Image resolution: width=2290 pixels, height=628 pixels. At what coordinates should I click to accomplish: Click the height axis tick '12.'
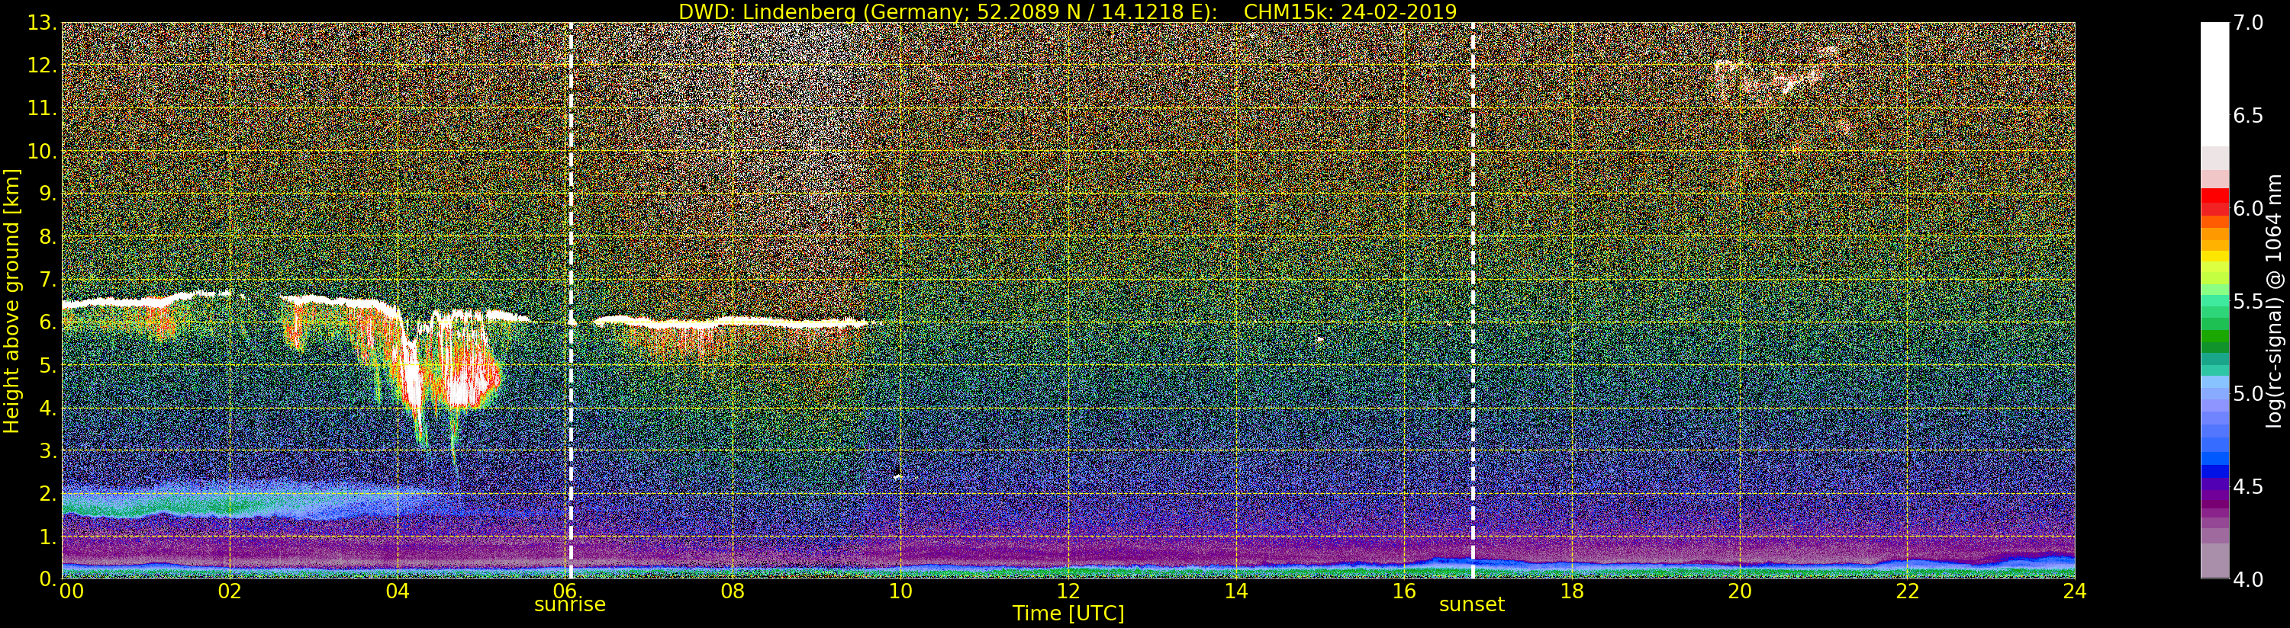tap(42, 66)
